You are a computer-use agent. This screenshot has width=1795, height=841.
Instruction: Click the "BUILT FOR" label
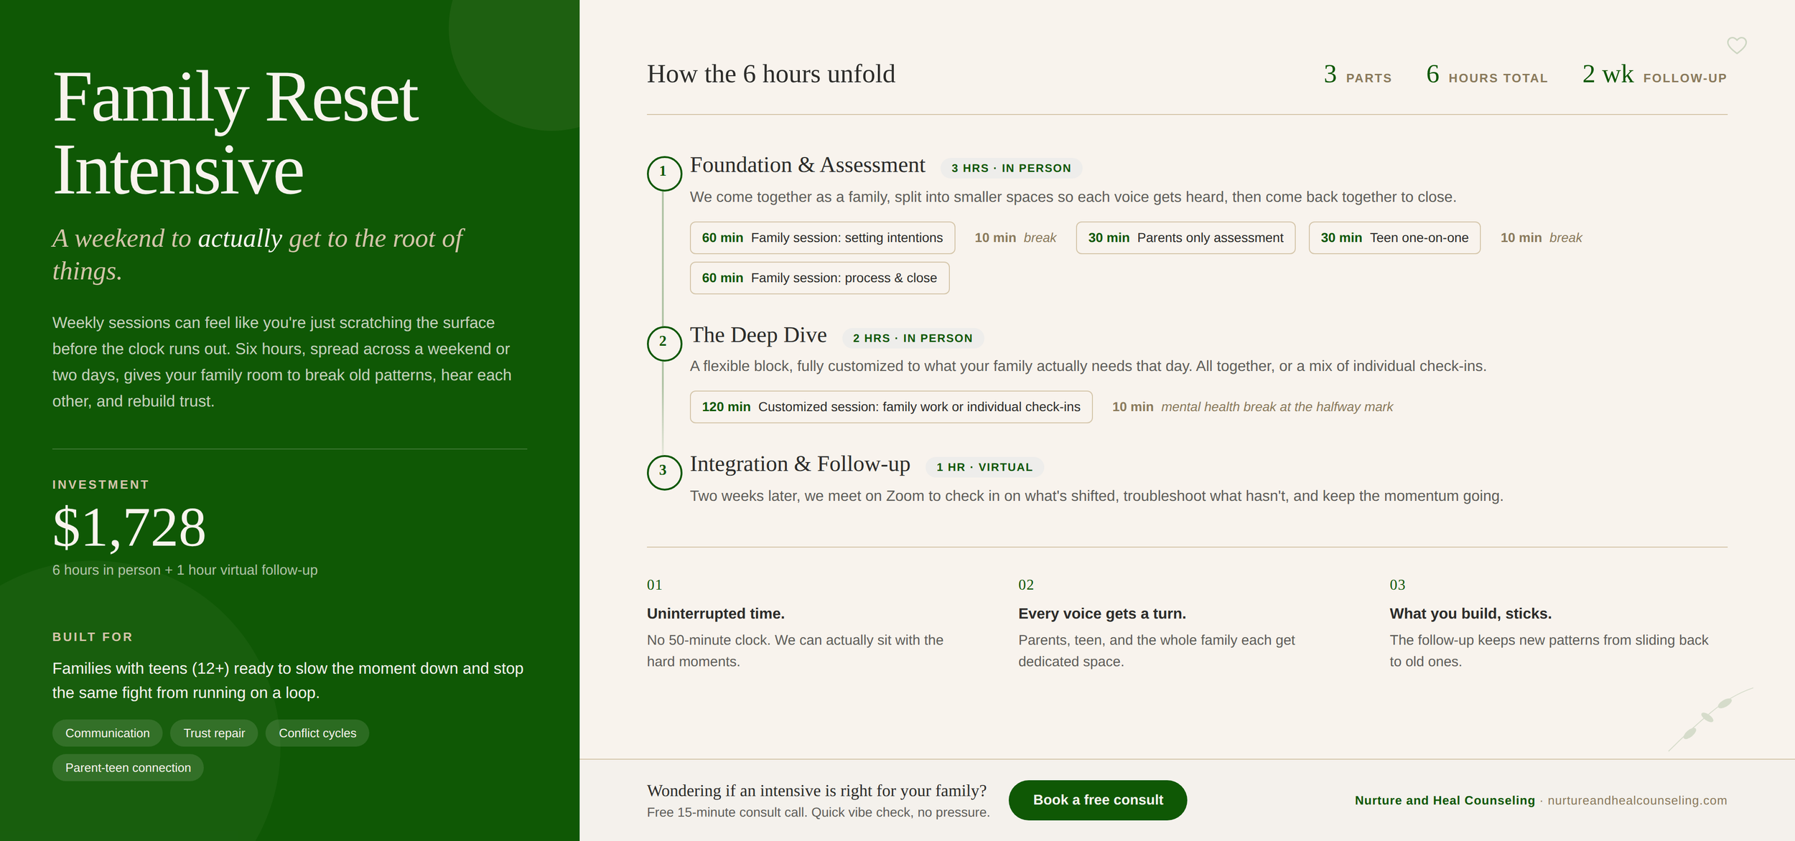click(93, 637)
